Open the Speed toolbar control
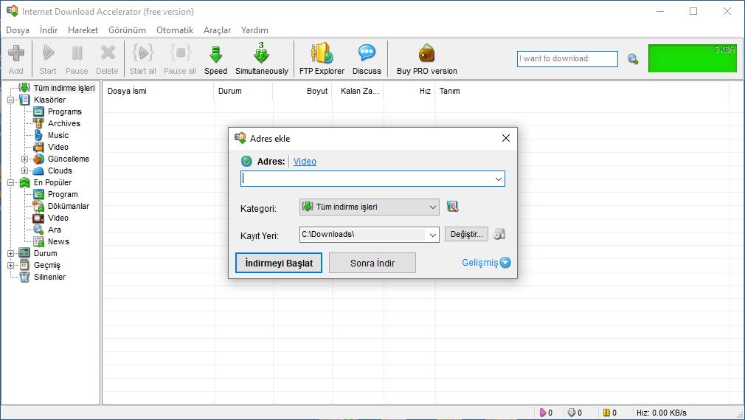The image size is (745, 420). pos(215,59)
